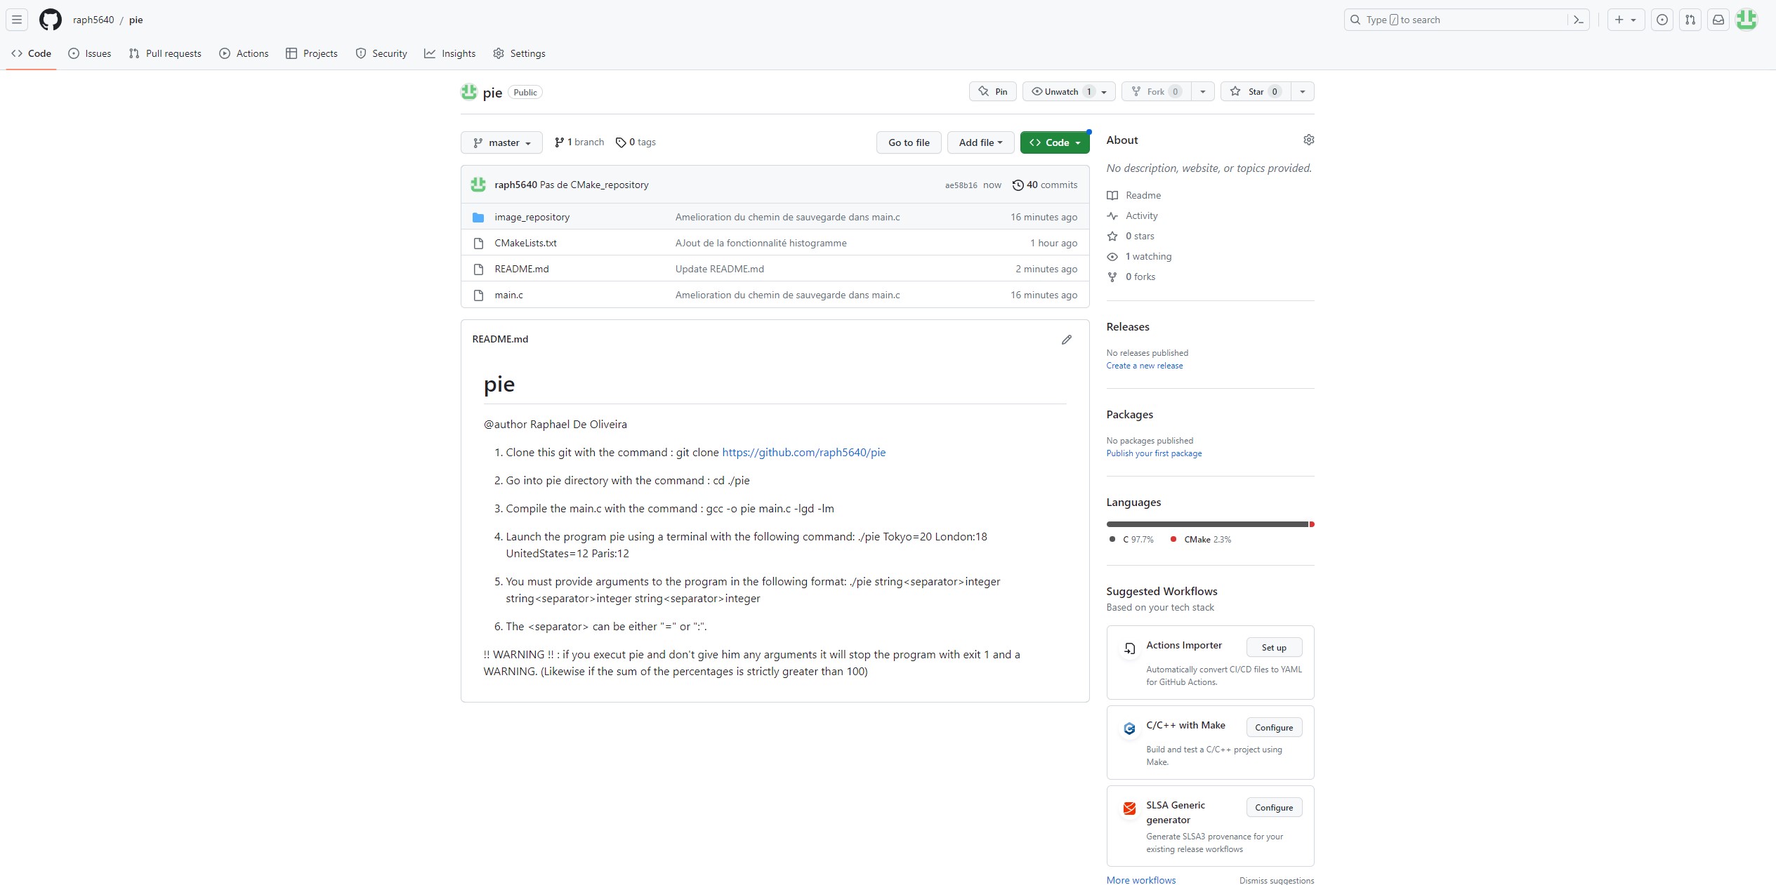Open the green Code dropdown
The height and width of the screenshot is (885, 1776).
click(1054, 142)
